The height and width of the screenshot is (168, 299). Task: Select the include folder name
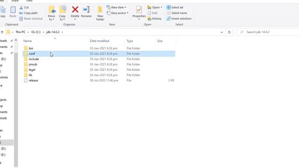[x=34, y=59]
